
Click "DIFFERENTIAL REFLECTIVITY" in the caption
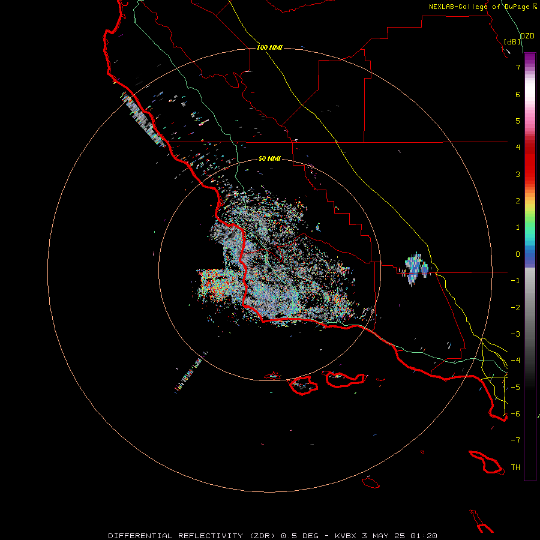tap(175, 536)
